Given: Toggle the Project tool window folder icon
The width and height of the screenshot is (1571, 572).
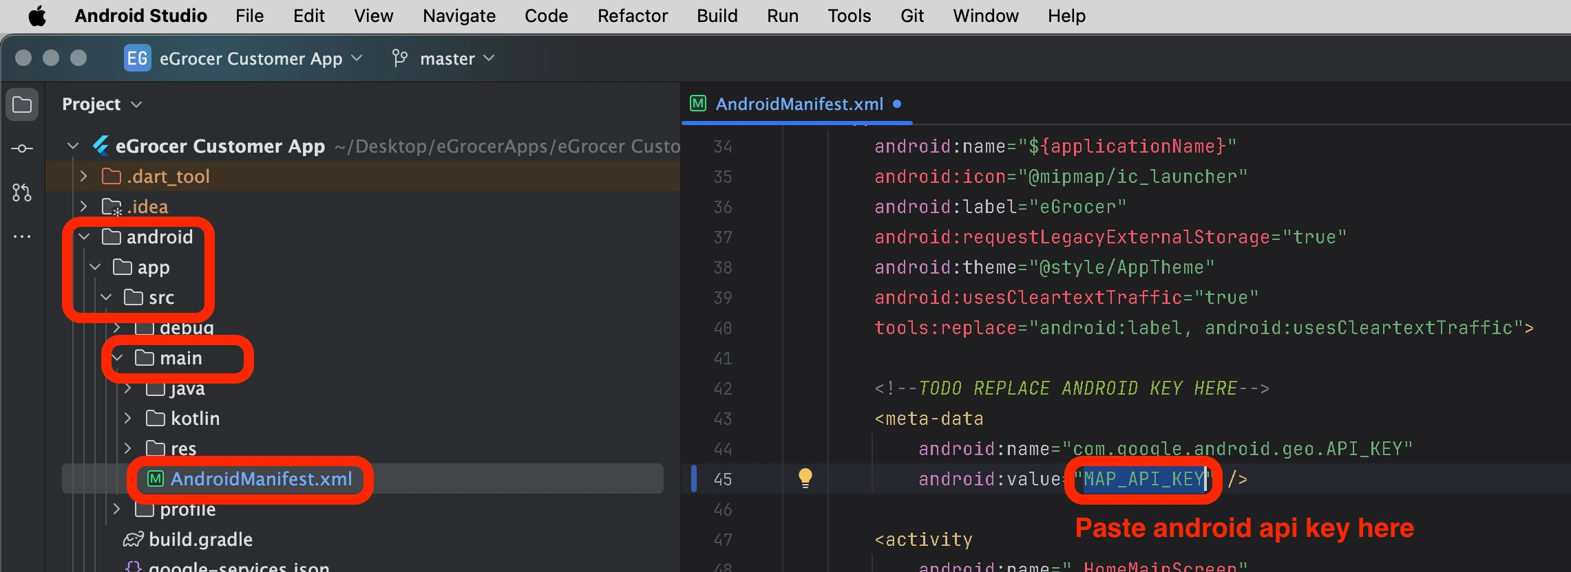Looking at the screenshot, I should point(22,104).
